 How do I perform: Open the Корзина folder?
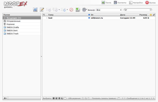[x=22, y=24]
